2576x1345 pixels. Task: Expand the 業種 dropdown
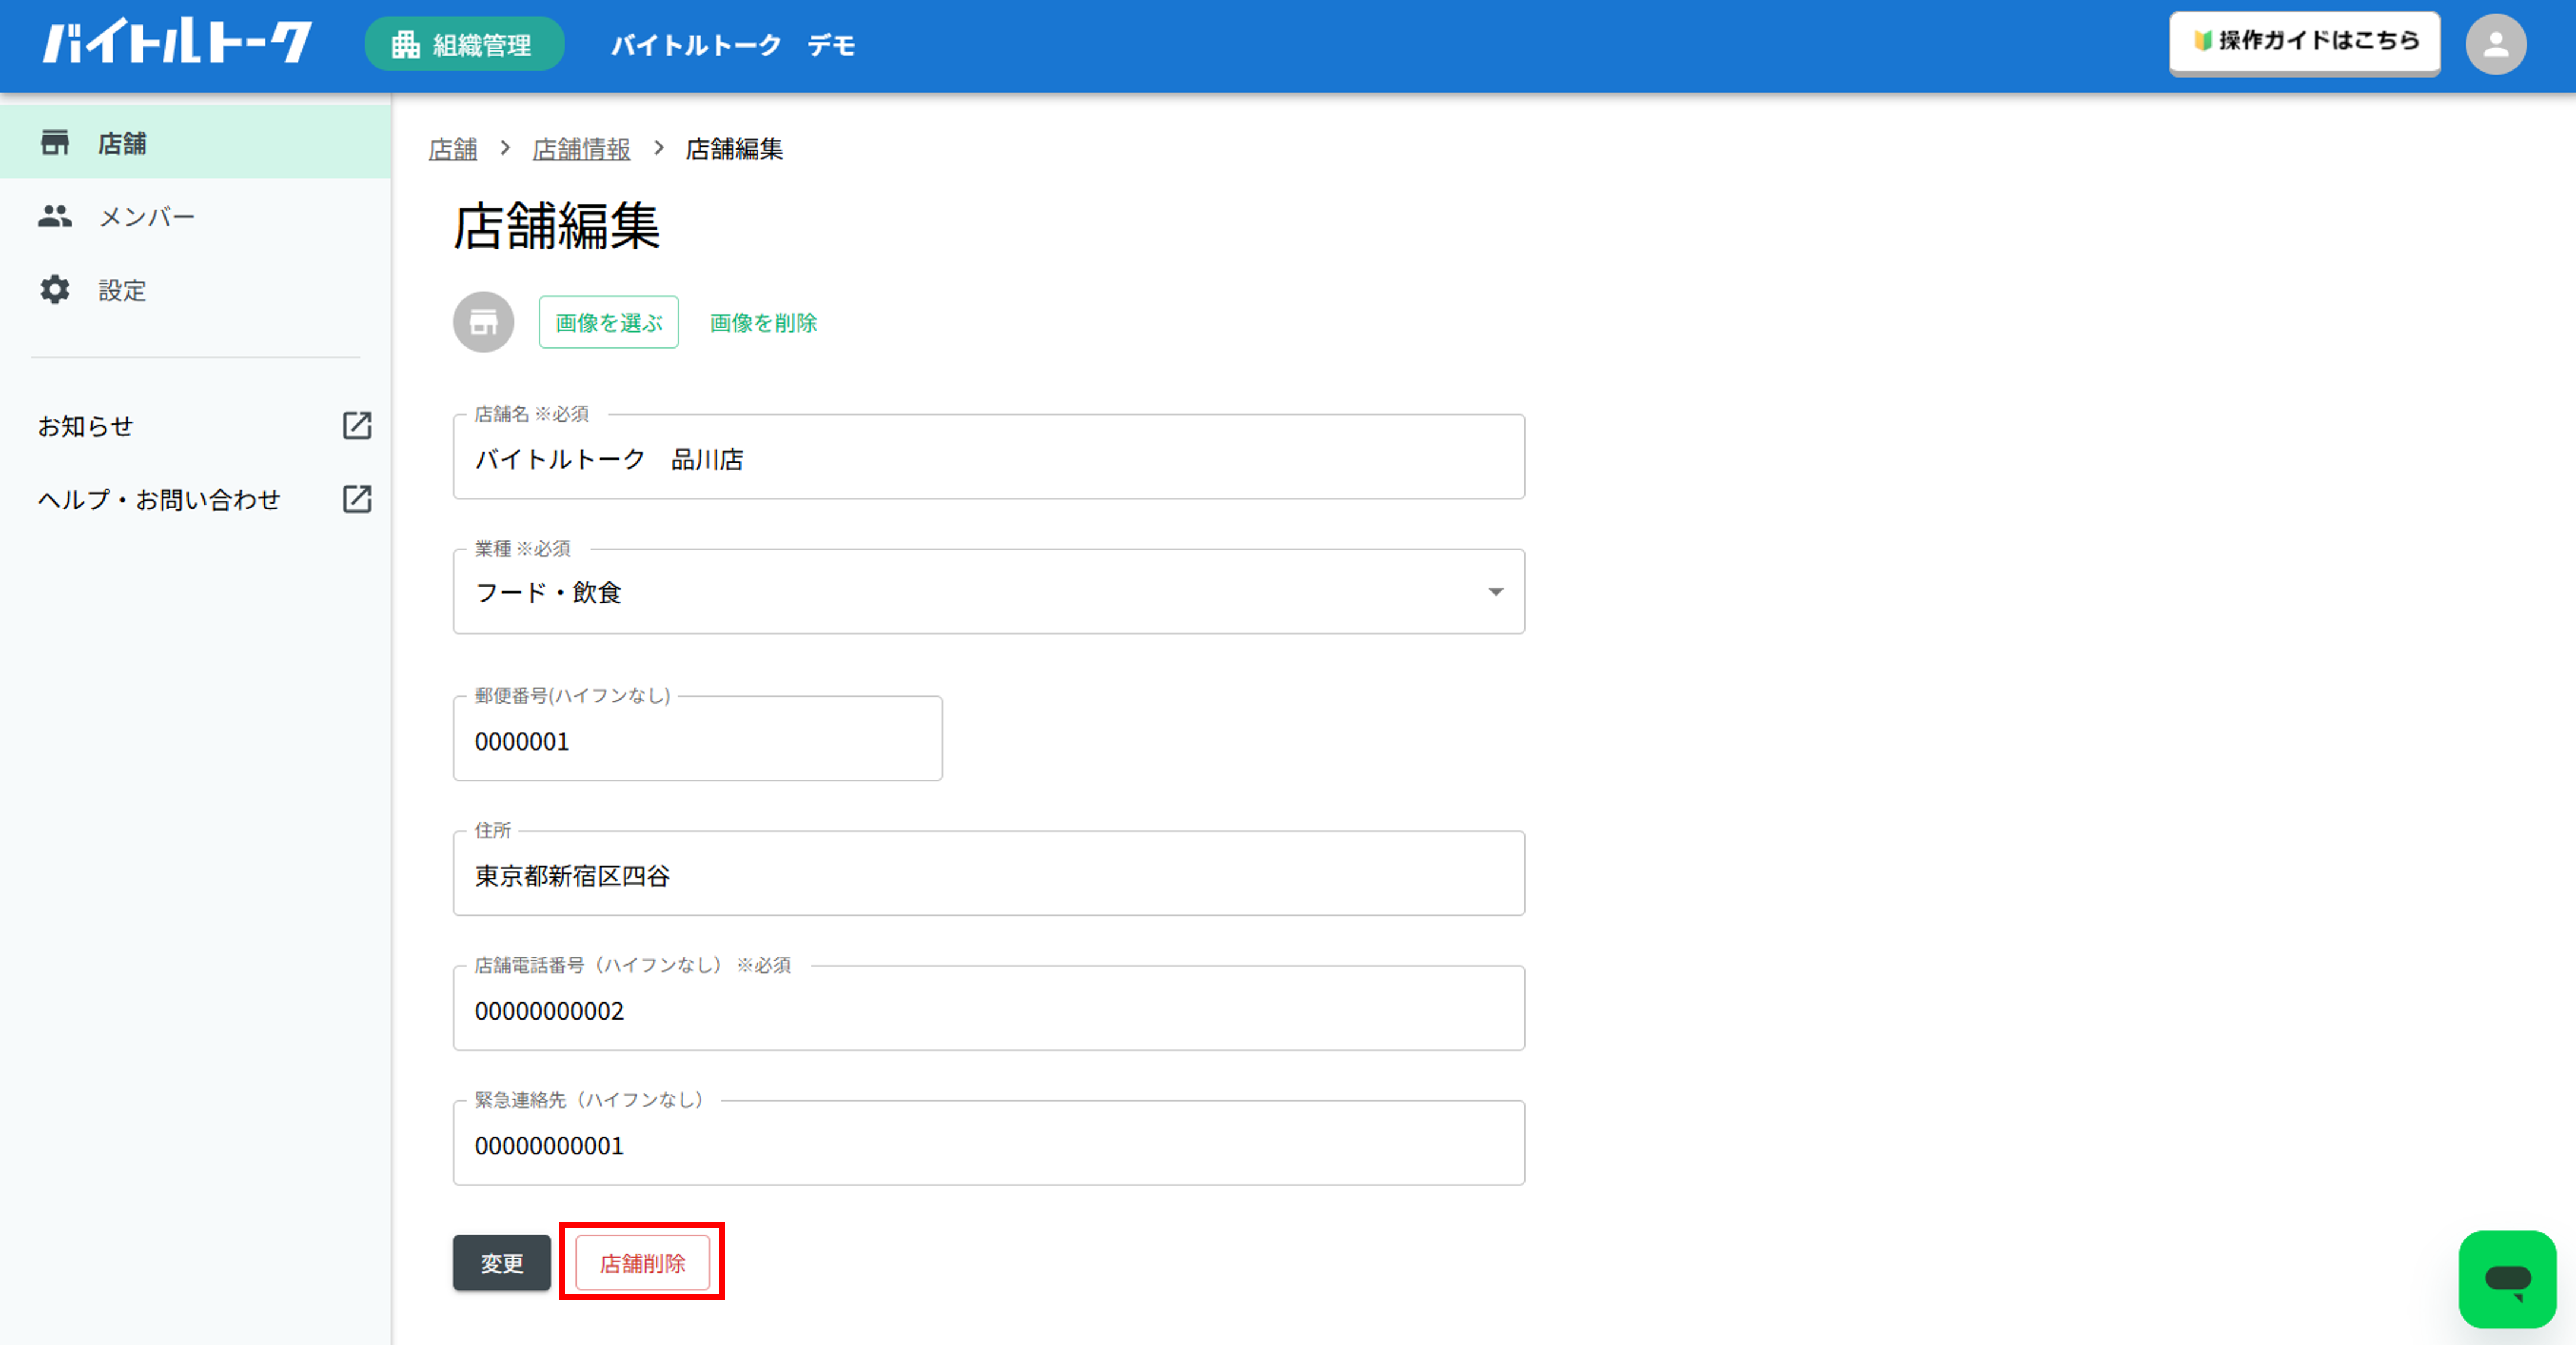pyautogui.click(x=989, y=592)
